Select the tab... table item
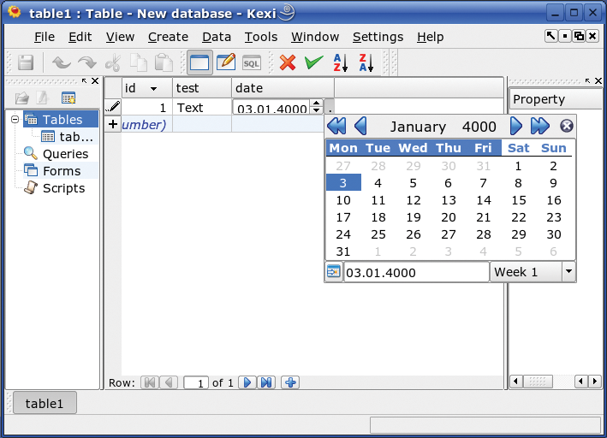The image size is (607, 438). [68, 137]
